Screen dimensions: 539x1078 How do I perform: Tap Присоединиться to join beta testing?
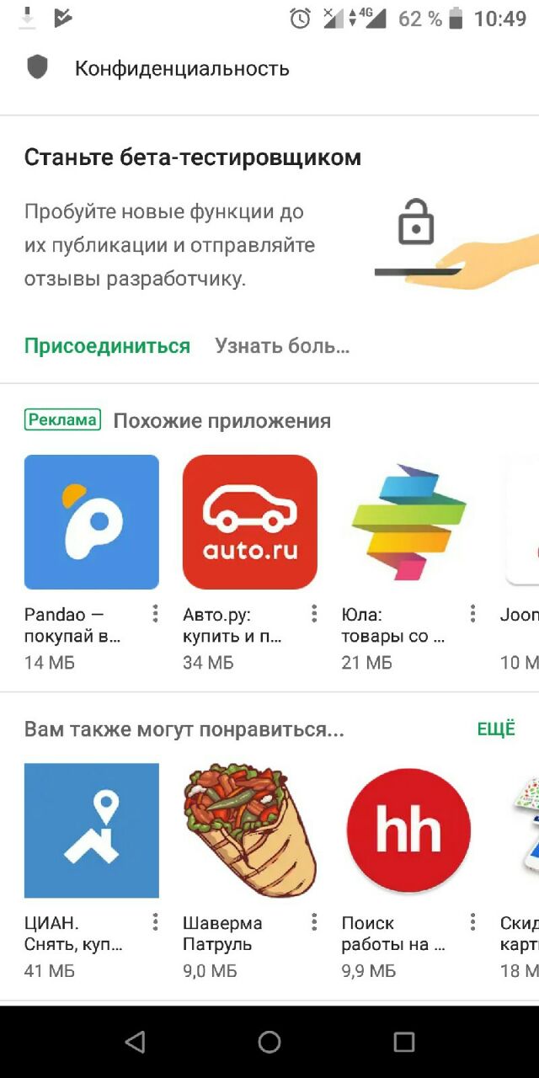coord(107,346)
